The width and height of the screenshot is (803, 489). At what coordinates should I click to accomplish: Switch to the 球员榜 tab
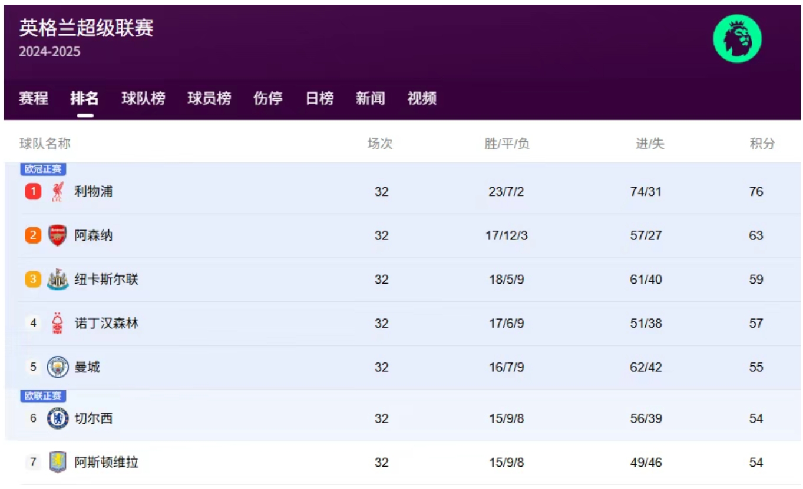209,98
